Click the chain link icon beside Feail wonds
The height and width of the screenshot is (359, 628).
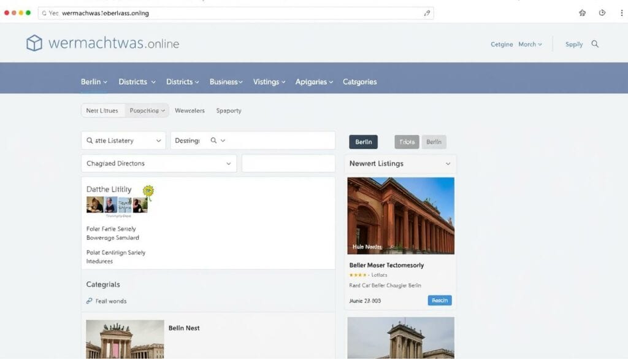coord(90,301)
